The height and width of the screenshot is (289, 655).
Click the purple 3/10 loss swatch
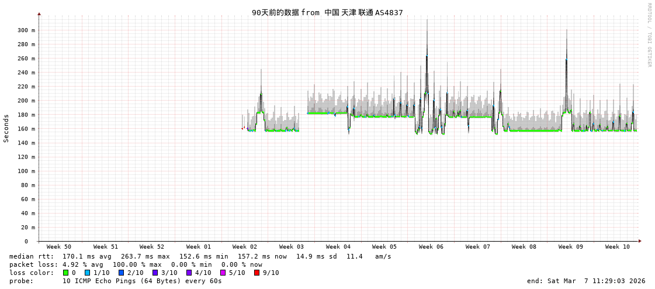tap(155, 273)
